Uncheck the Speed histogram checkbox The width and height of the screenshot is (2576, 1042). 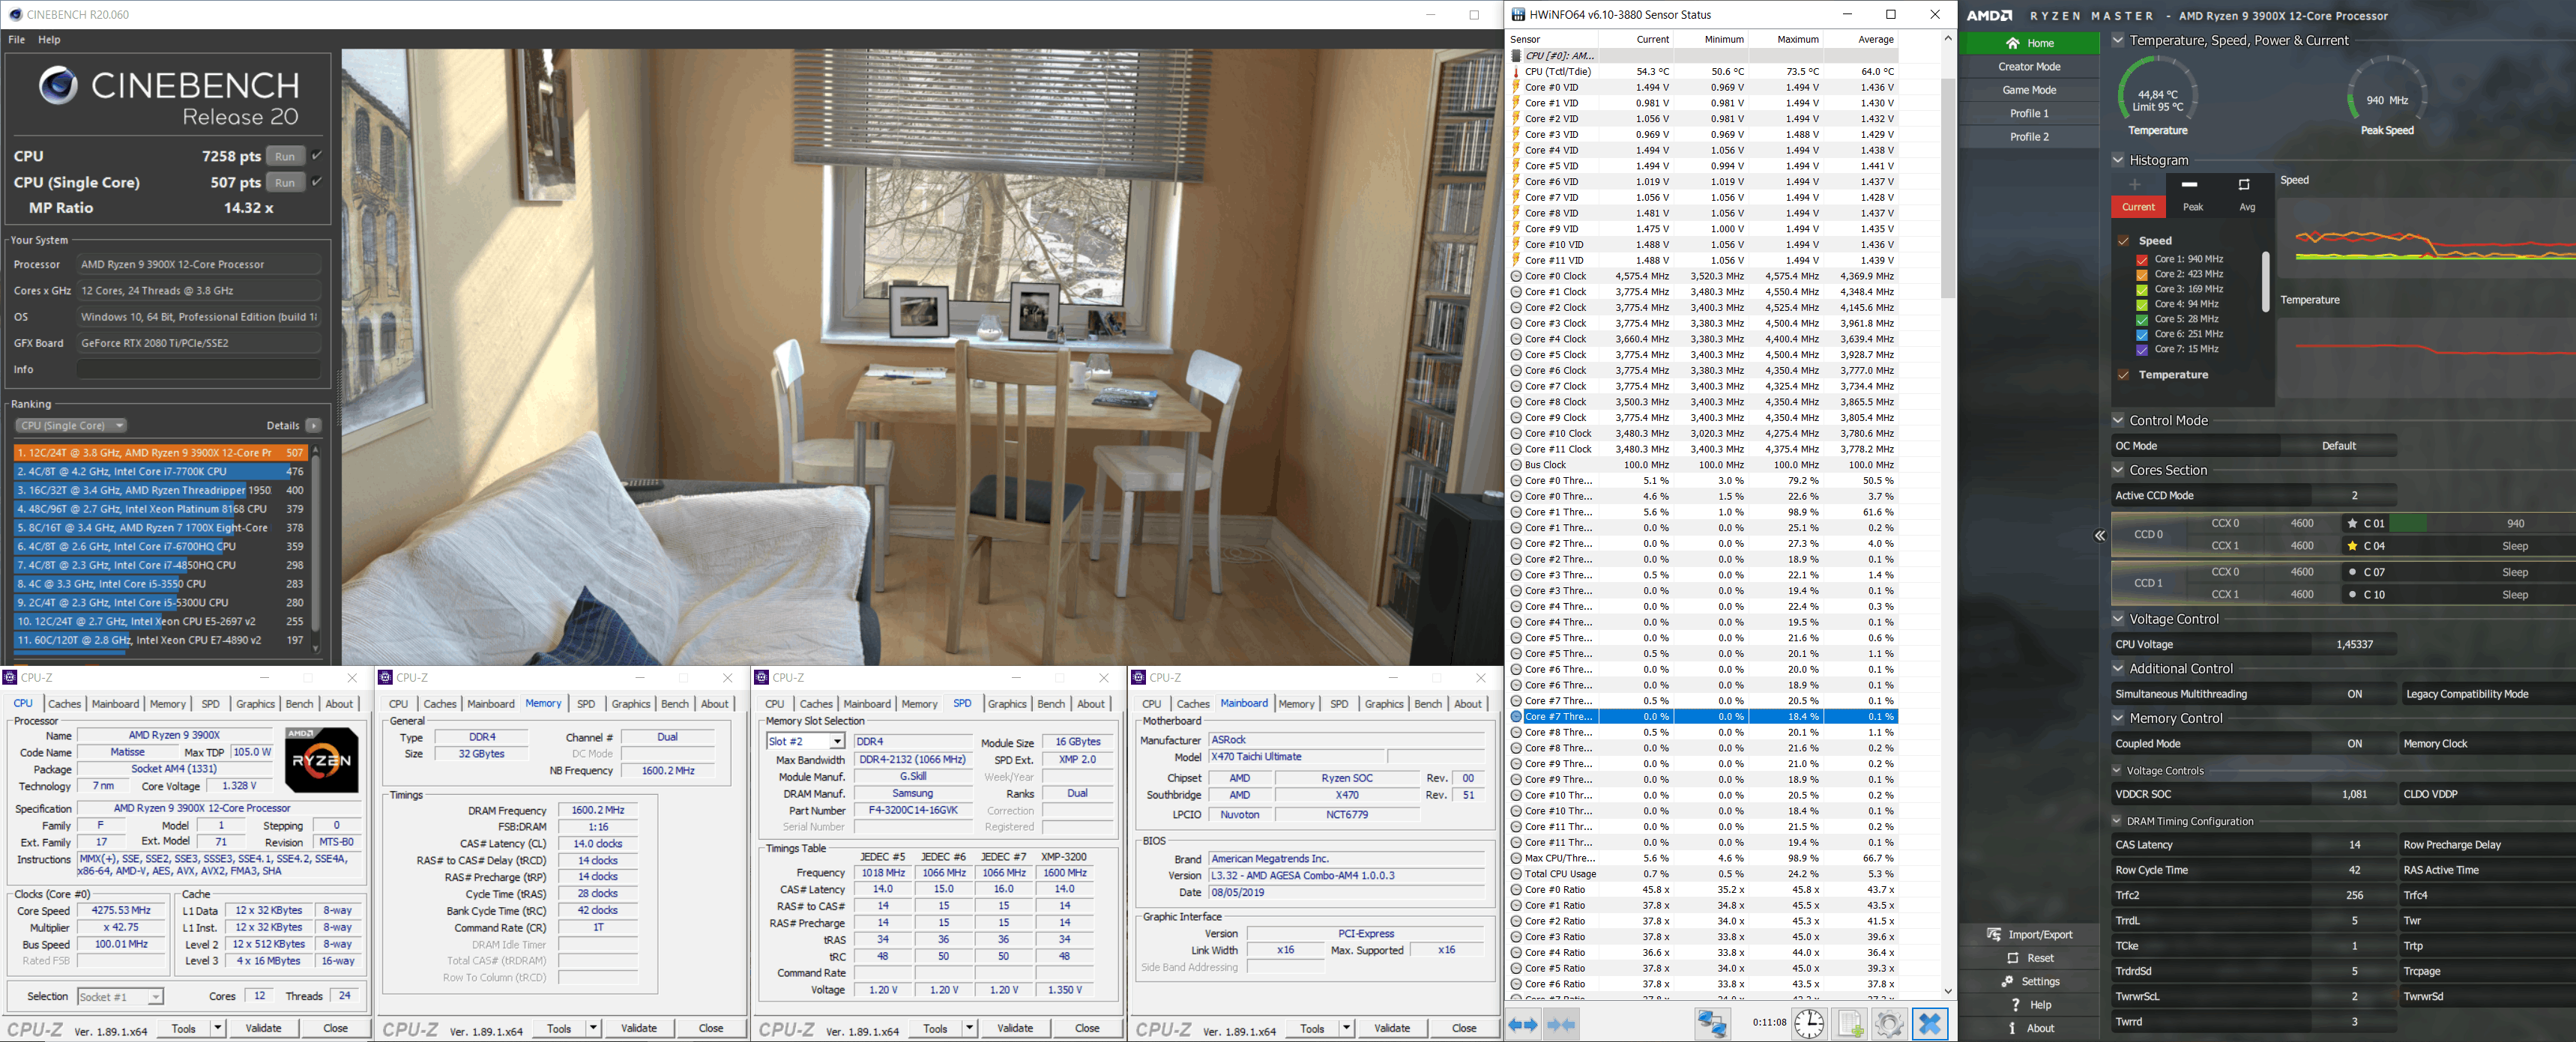point(2123,240)
